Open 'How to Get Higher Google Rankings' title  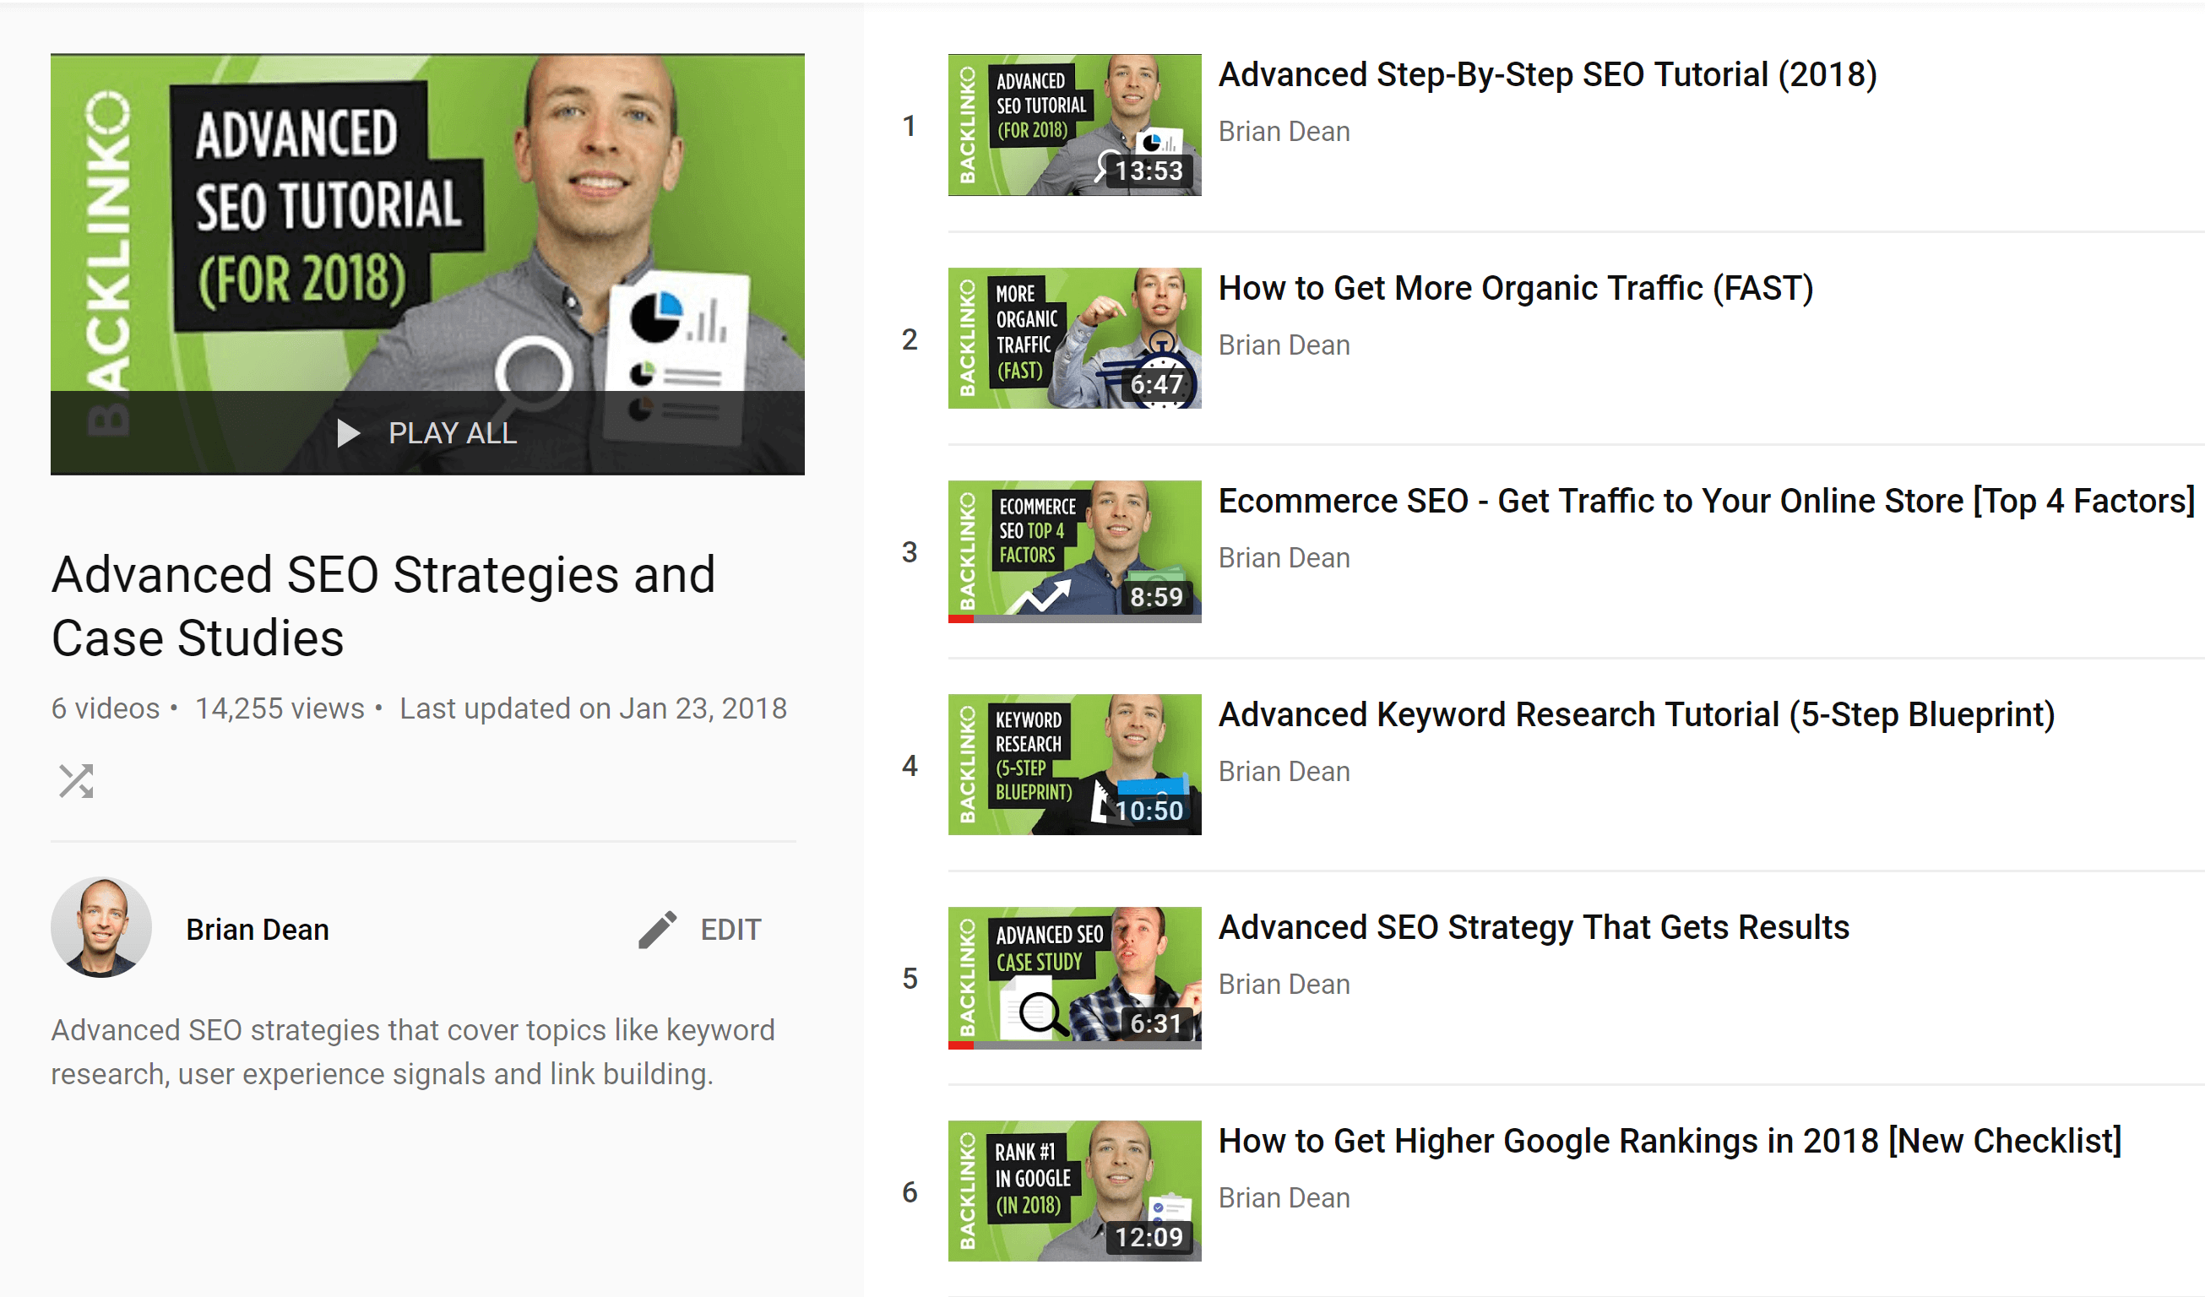pos(1670,1140)
